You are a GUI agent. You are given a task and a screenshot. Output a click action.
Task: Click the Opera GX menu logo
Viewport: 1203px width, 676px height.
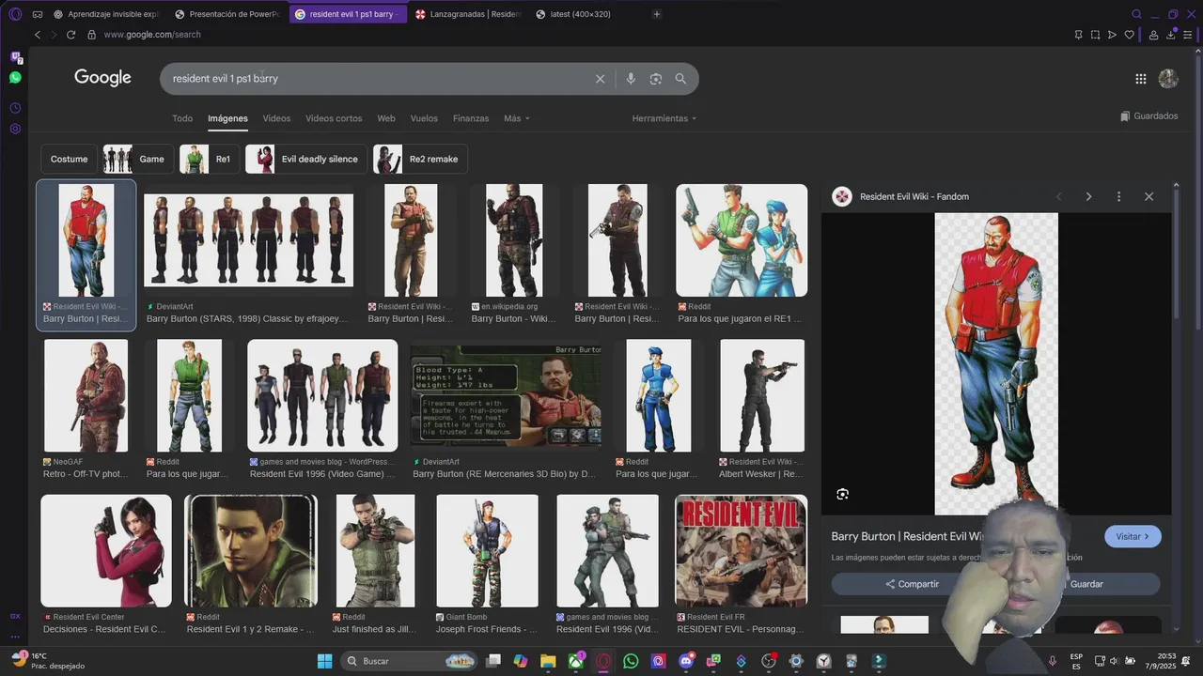[15, 14]
